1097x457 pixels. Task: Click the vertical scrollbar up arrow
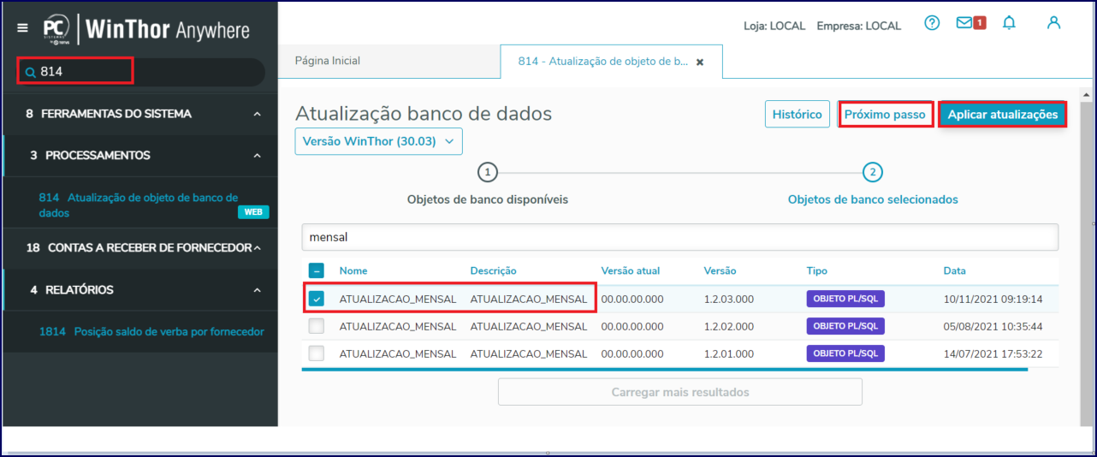1087,93
